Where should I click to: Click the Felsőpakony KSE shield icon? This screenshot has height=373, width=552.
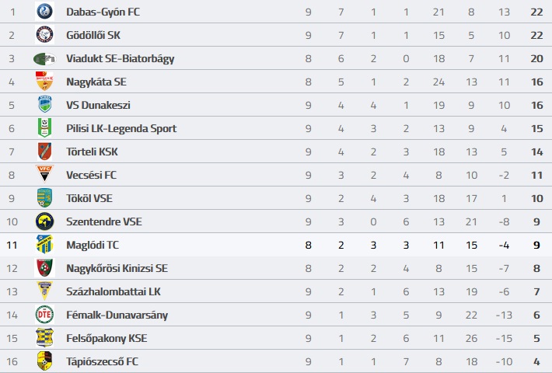(x=45, y=338)
